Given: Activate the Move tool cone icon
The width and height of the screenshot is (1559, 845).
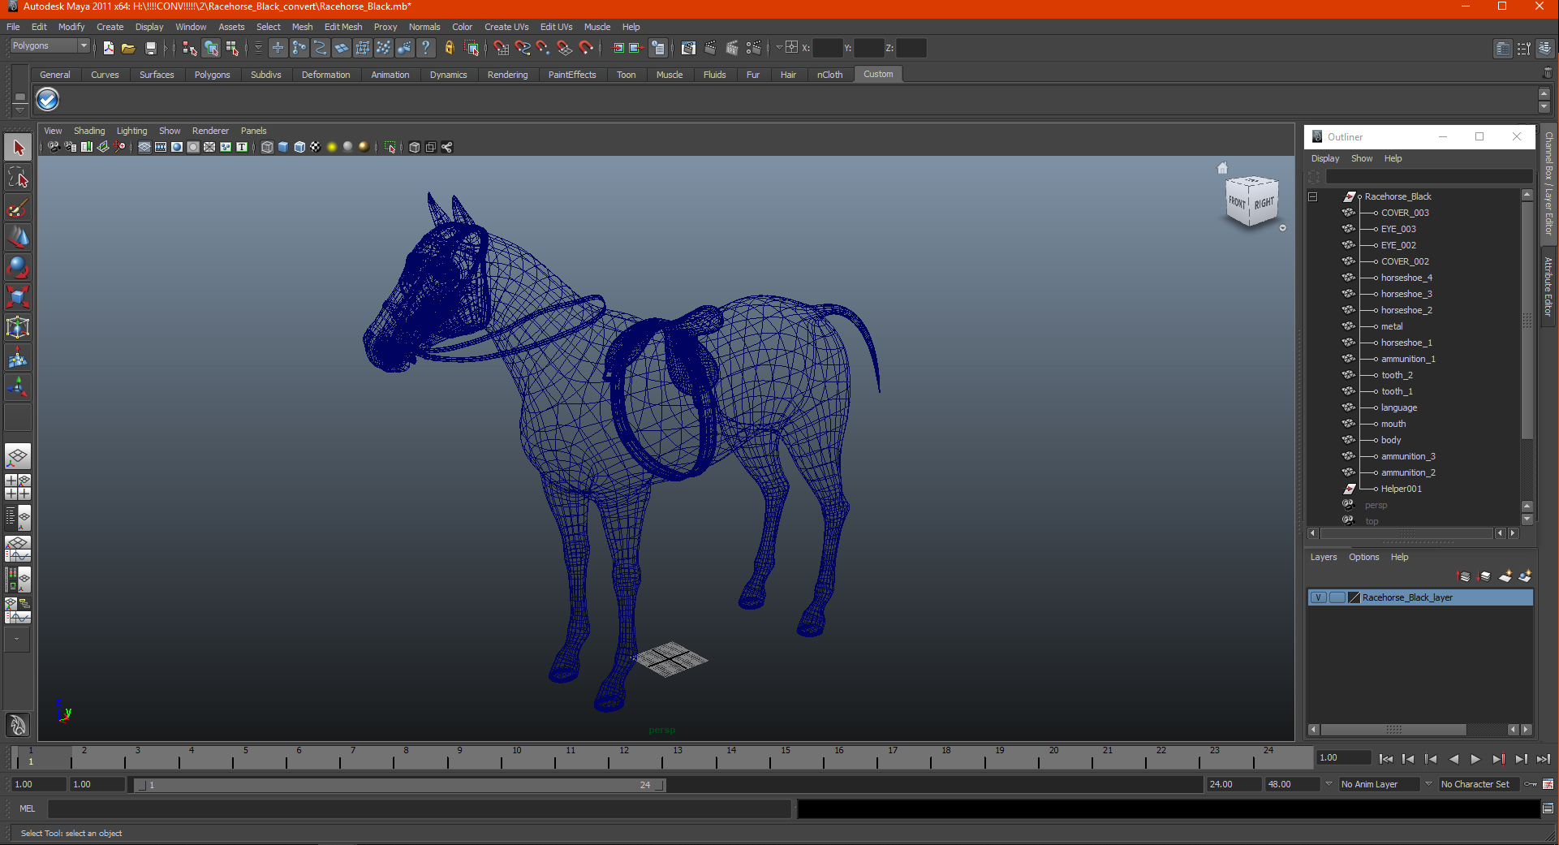Looking at the screenshot, I should (18, 238).
